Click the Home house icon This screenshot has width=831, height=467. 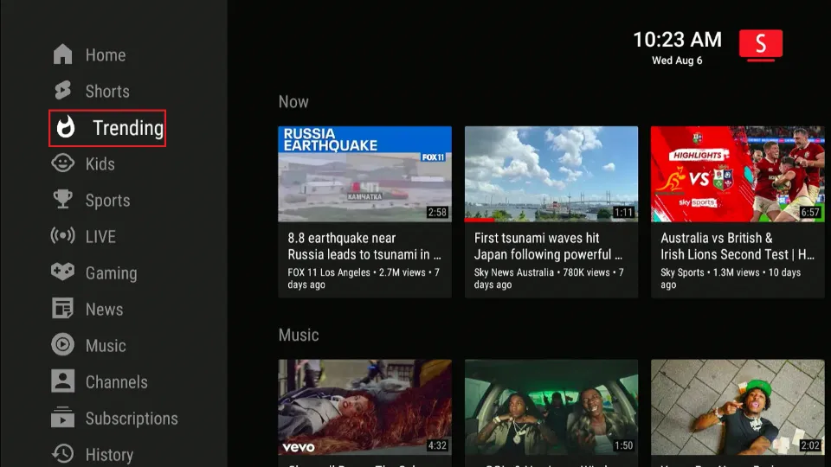pyautogui.click(x=62, y=54)
